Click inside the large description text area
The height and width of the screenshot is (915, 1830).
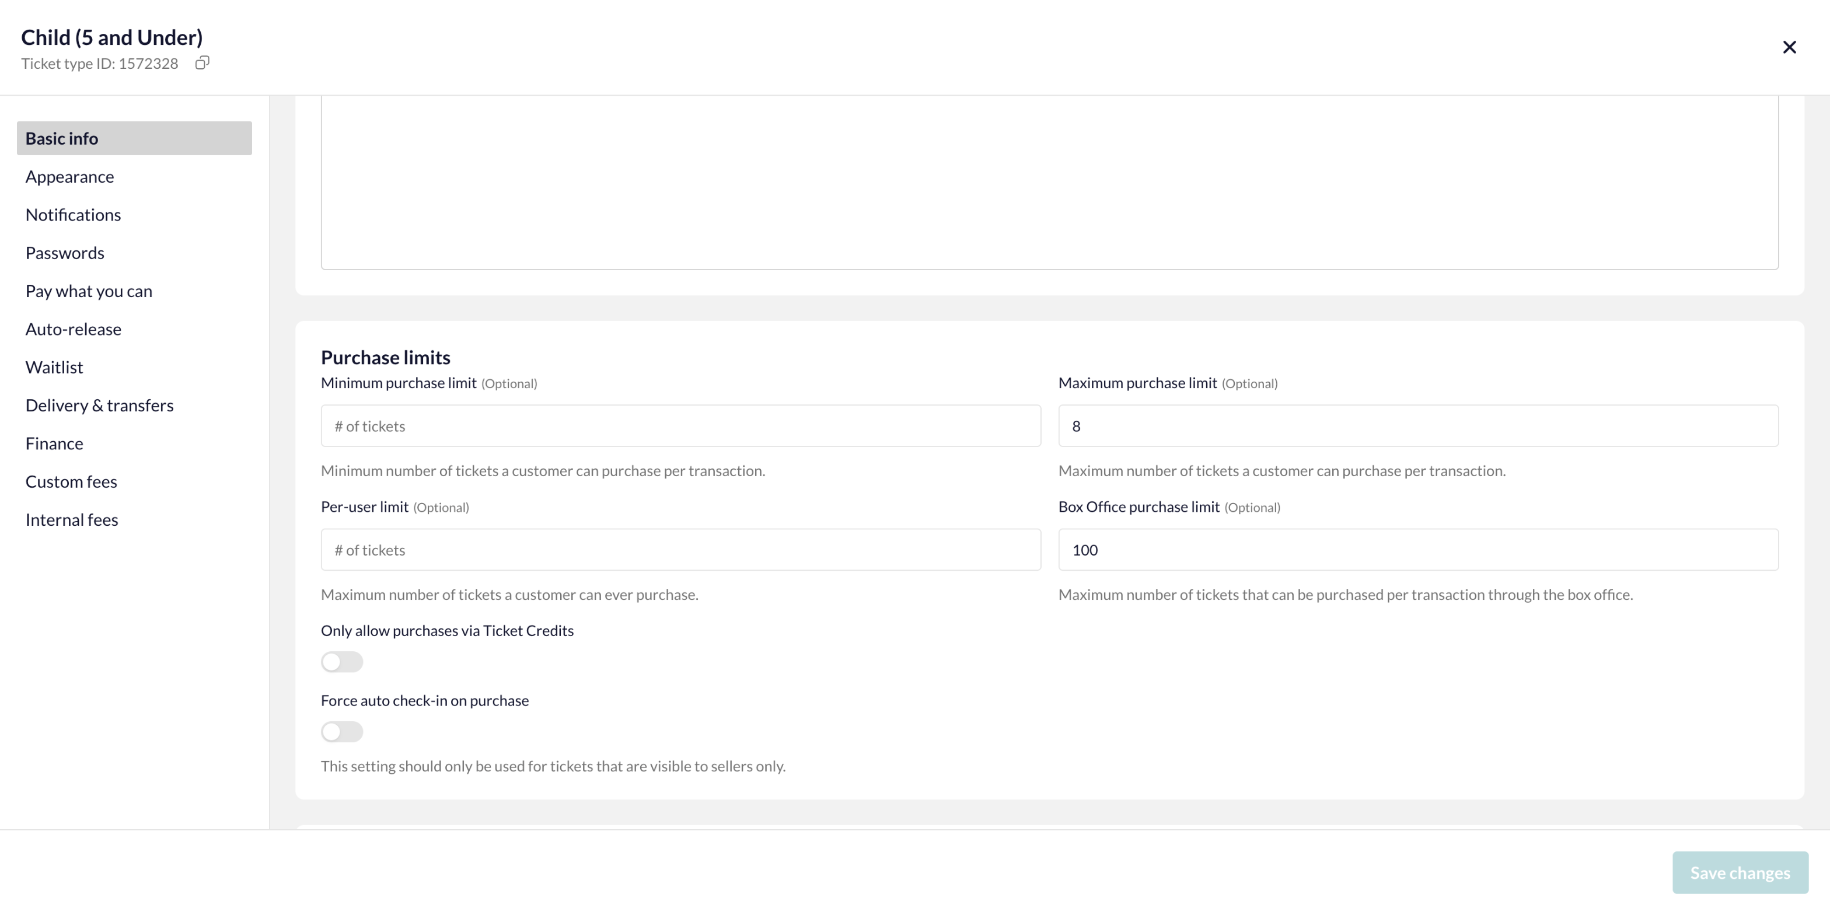[x=1049, y=183]
